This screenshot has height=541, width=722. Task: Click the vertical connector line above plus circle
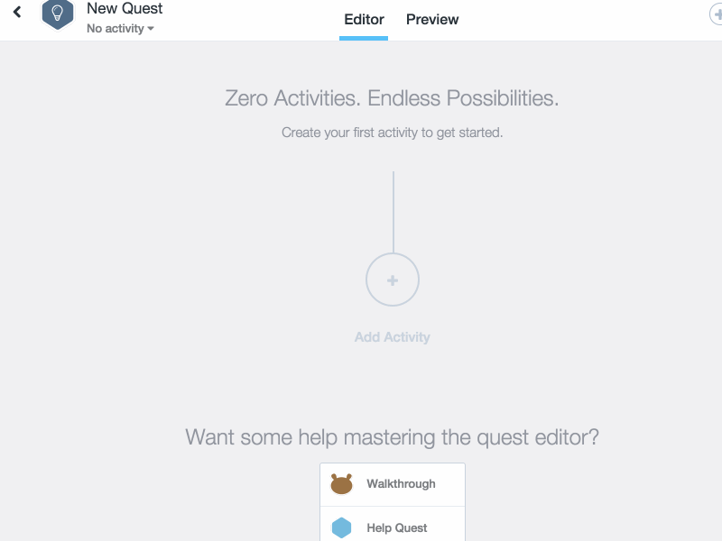393,212
